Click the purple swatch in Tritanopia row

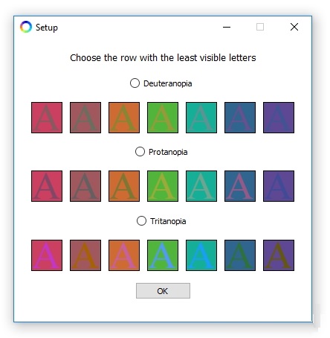(x=279, y=255)
